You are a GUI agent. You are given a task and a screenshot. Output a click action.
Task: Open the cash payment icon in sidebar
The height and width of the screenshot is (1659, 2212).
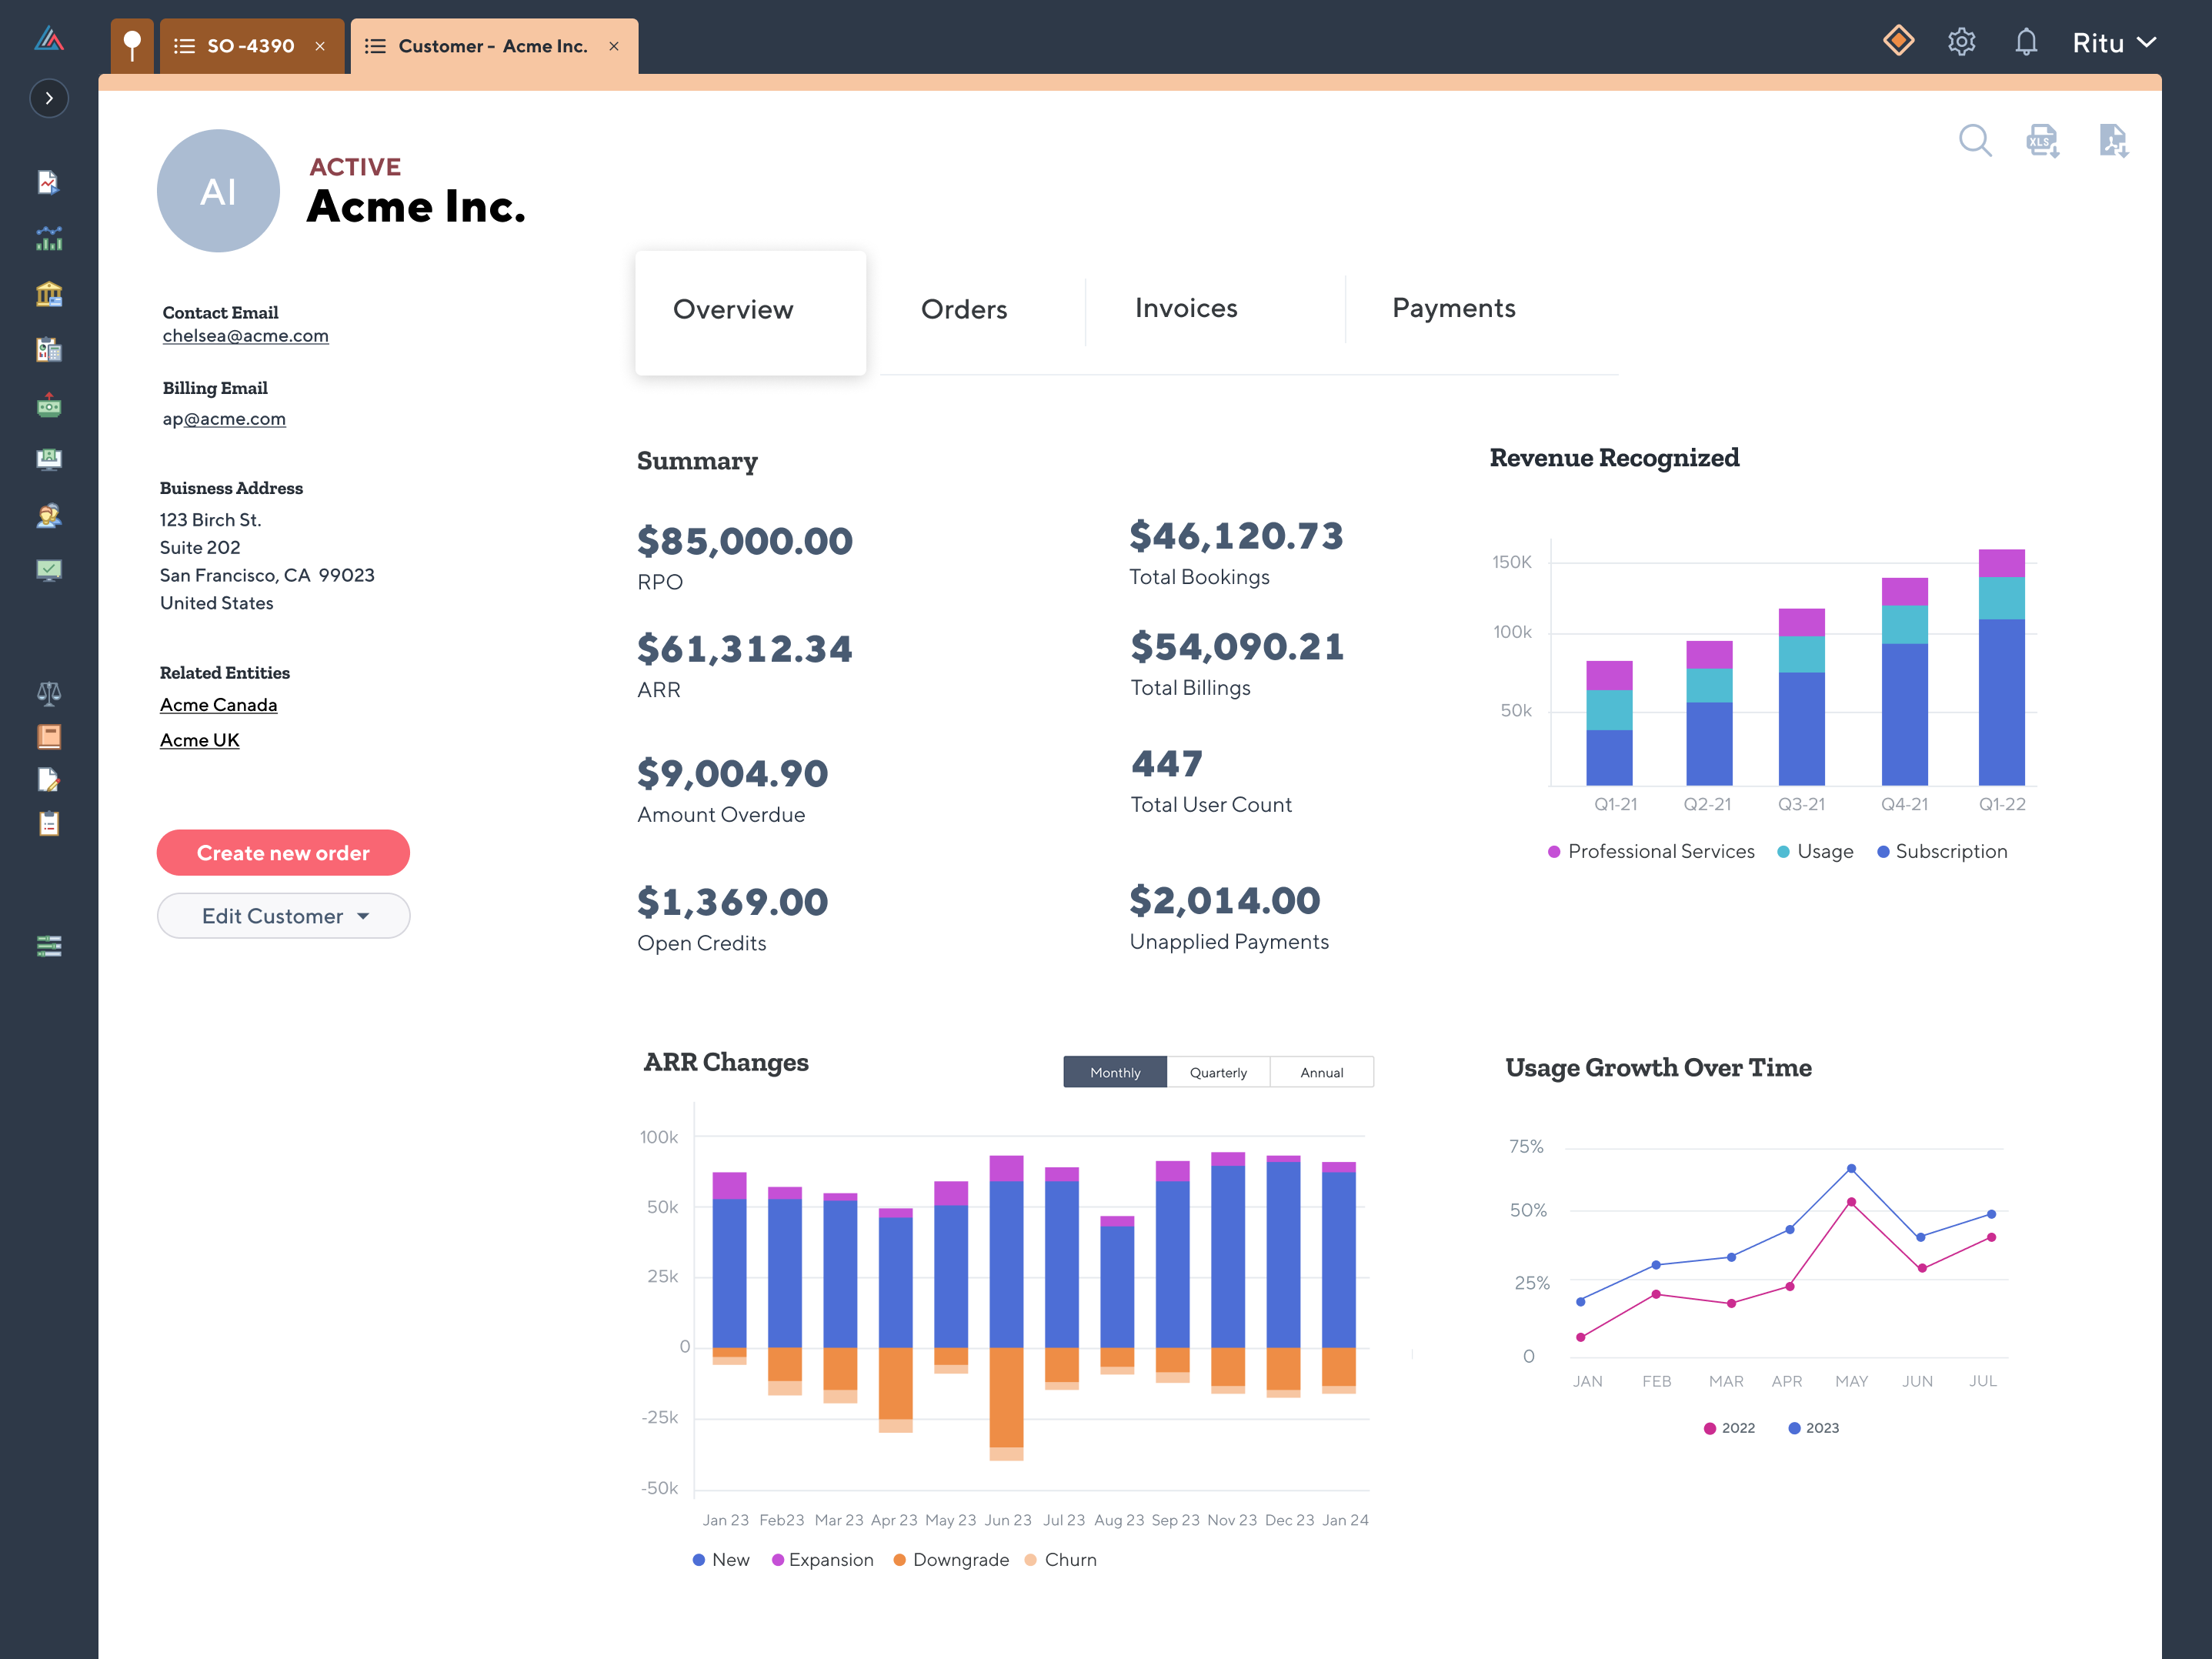point(48,405)
